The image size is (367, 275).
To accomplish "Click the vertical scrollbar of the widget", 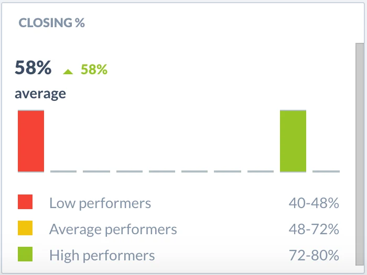I will point(360,154).
